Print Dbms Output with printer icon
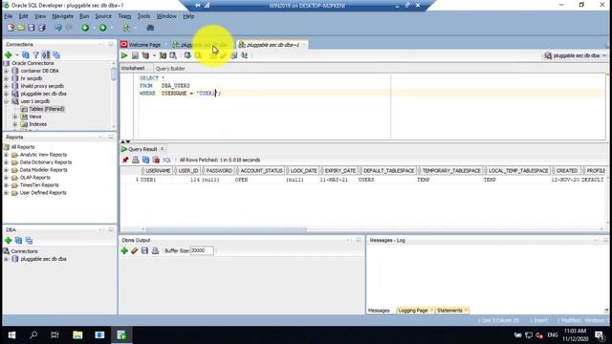 click(x=155, y=250)
